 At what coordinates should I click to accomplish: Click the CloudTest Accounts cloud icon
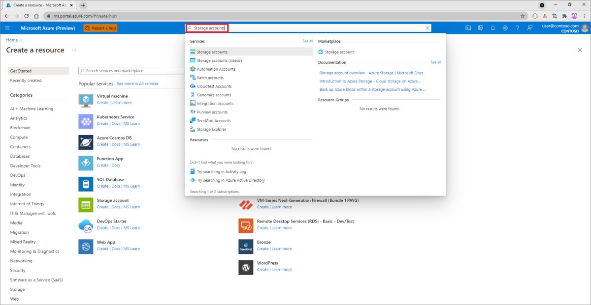193,86
